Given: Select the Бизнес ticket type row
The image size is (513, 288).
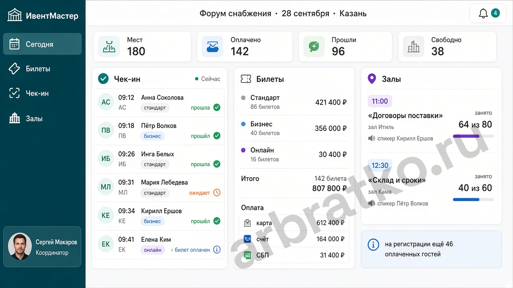Looking at the screenshot, I should click(294, 128).
